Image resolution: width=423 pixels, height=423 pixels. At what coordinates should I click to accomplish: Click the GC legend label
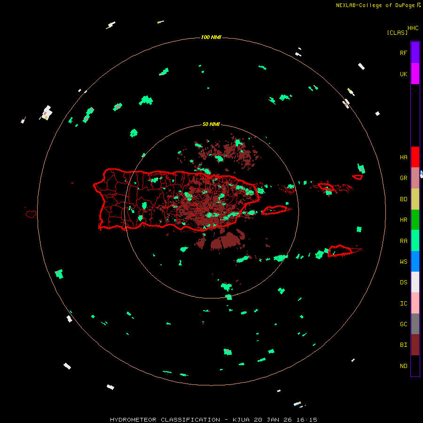(x=403, y=324)
